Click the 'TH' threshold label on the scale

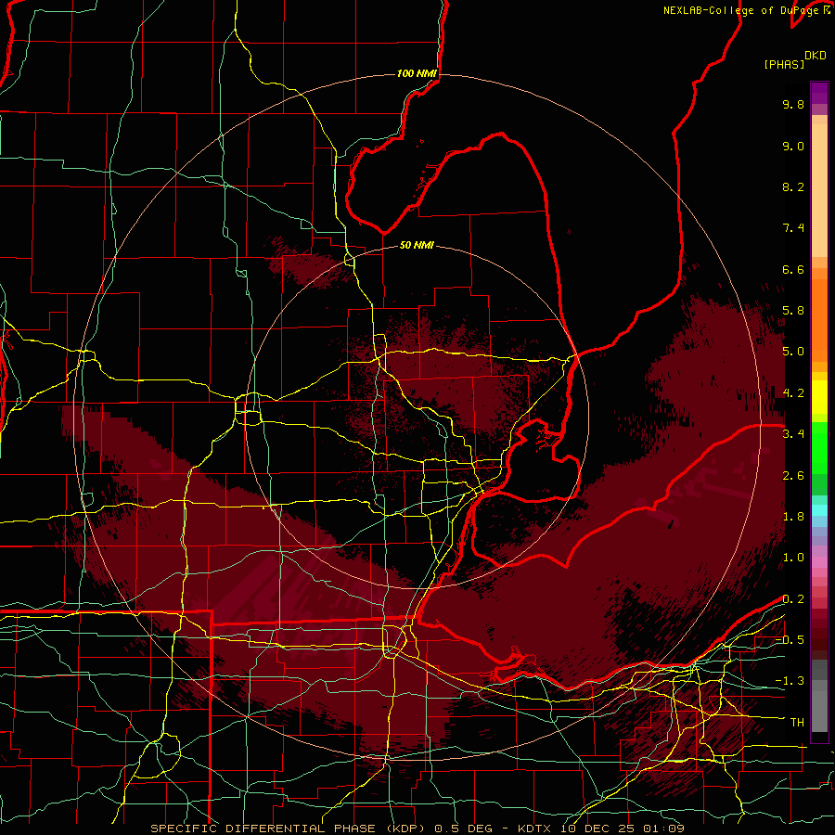797,723
